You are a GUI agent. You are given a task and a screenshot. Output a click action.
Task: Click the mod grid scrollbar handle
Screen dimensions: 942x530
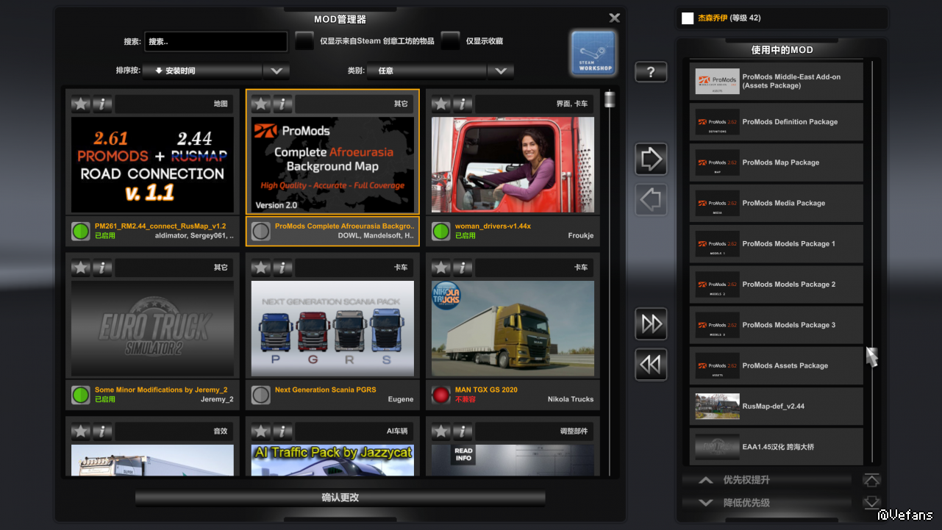[610, 99]
